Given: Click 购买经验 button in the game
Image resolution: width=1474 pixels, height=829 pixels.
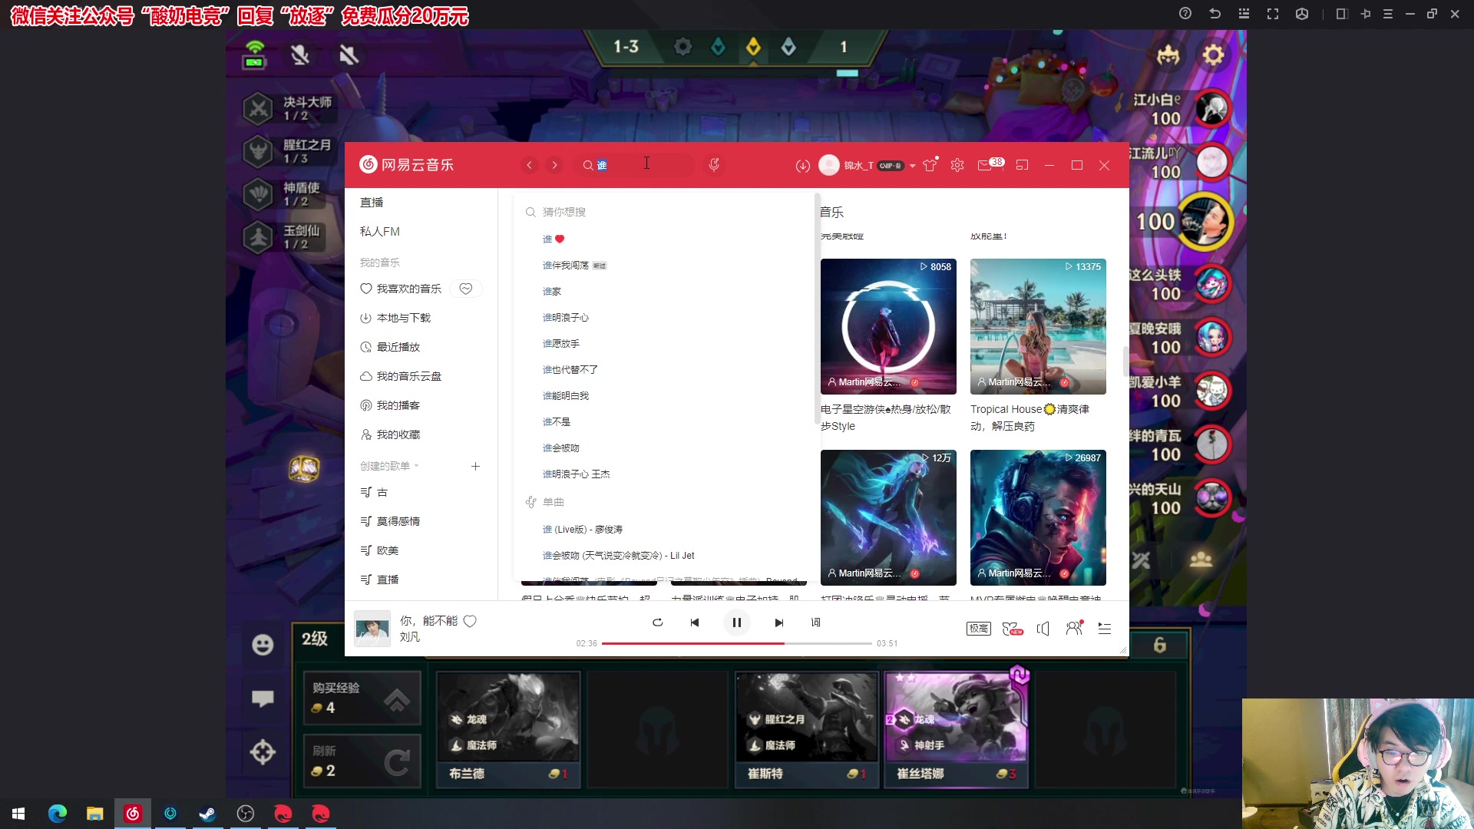Looking at the screenshot, I should 362,698.
